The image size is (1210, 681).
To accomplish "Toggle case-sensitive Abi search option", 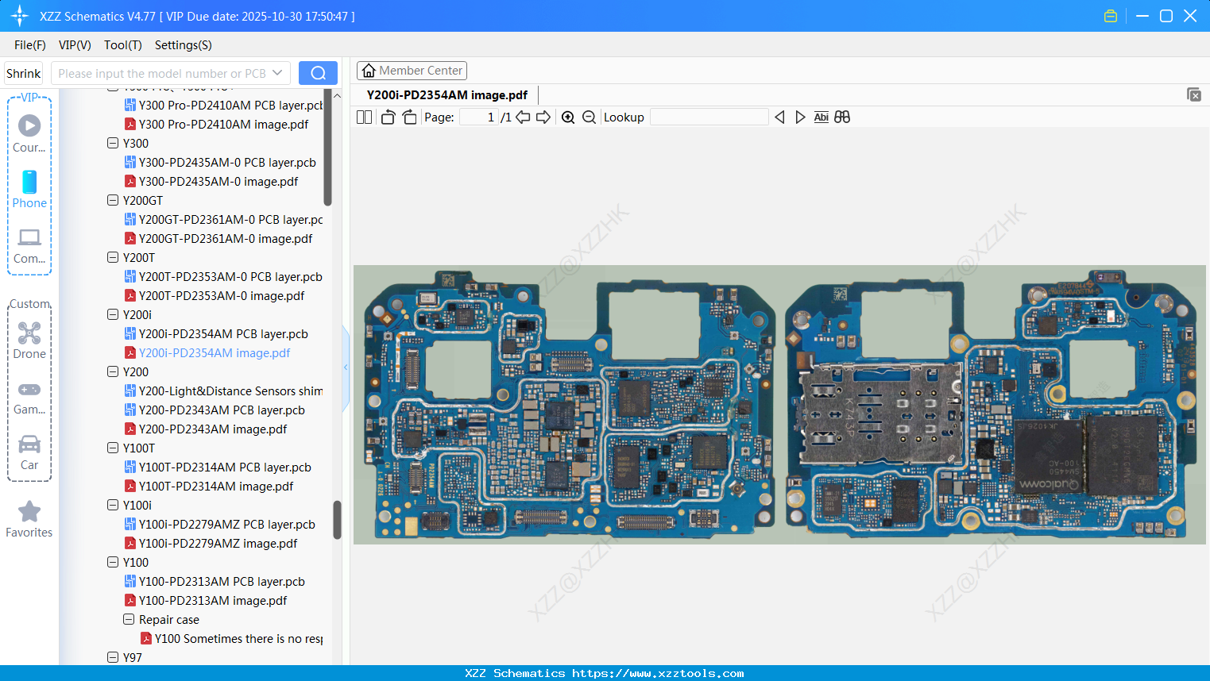I will click(821, 117).
